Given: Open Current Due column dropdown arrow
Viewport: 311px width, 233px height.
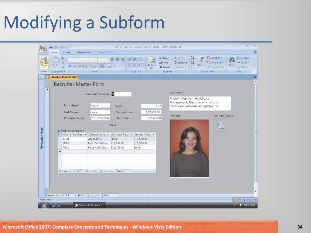Looking at the screenshot, I should 153,134.
